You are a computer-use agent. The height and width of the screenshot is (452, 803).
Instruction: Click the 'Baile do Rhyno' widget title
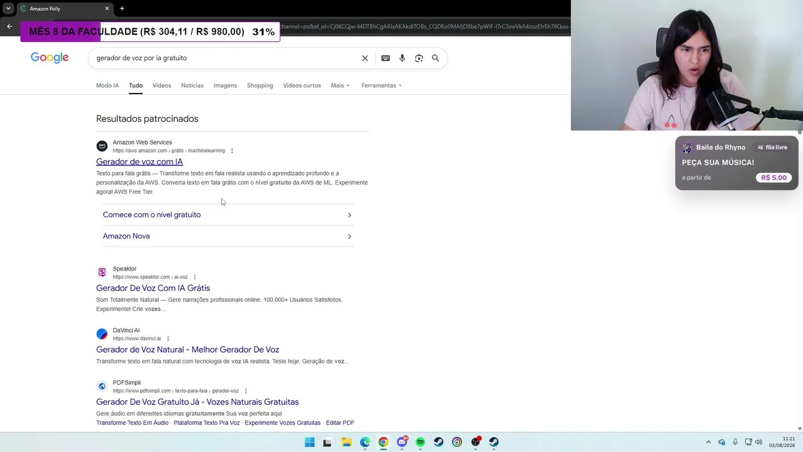click(721, 148)
